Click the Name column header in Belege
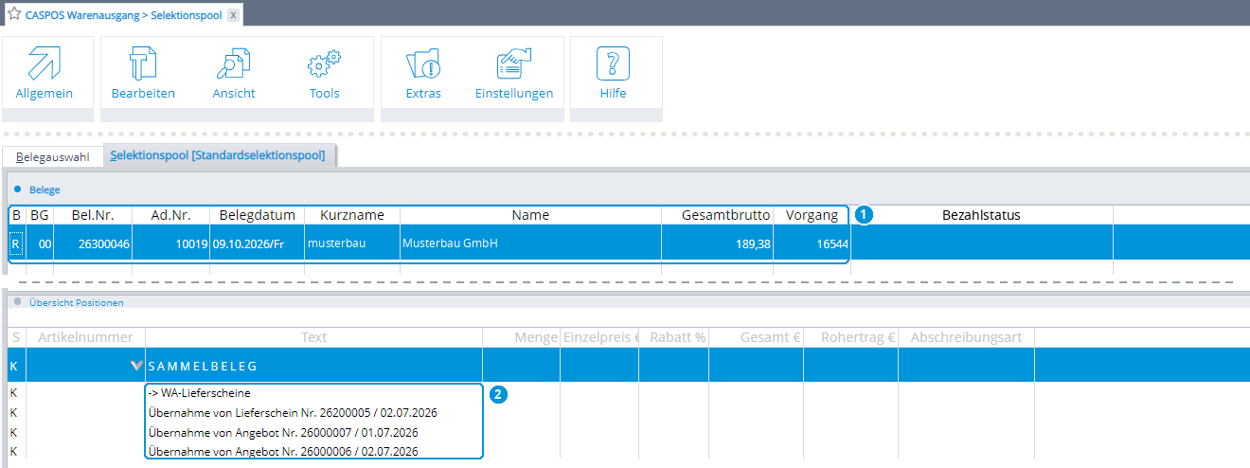Image resolution: width=1250 pixels, height=468 pixels. (530, 215)
